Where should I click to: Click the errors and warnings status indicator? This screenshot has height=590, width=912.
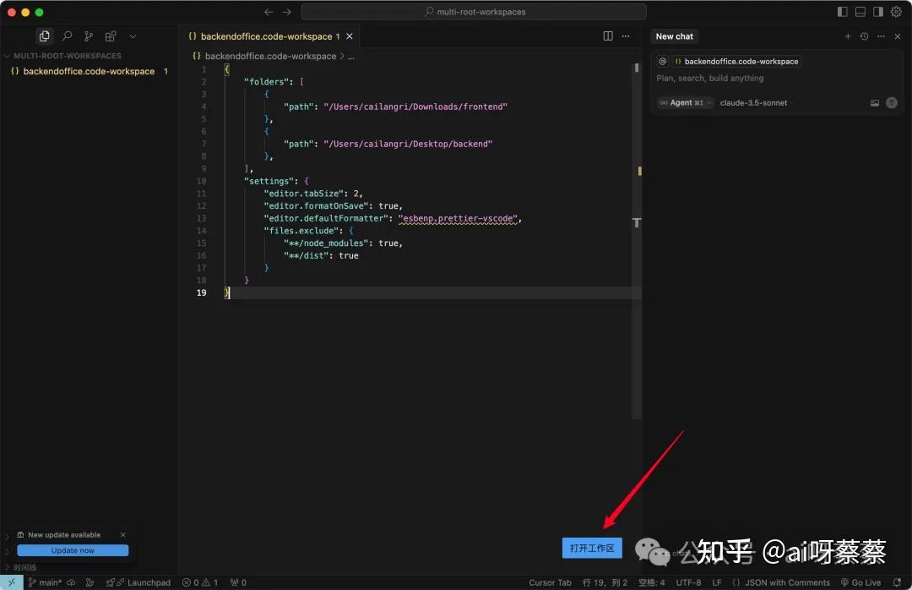coord(200,582)
